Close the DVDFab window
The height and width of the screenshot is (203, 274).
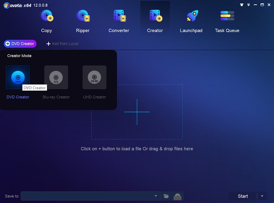coord(269,5)
